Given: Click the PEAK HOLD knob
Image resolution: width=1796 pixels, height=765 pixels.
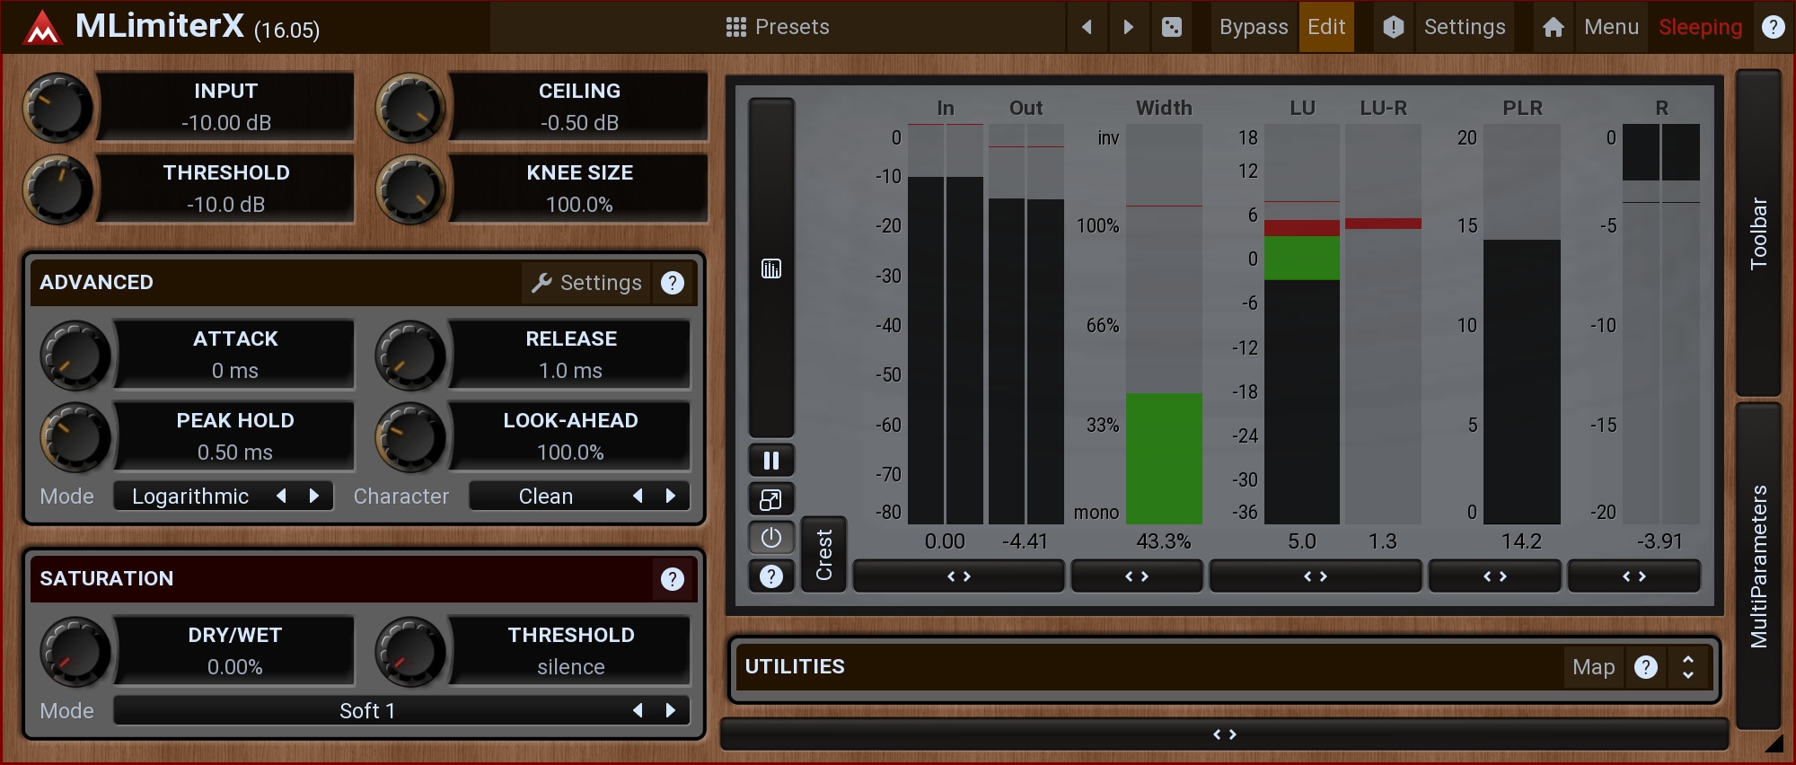Looking at the screenshot, I should [x=75, y=437].
